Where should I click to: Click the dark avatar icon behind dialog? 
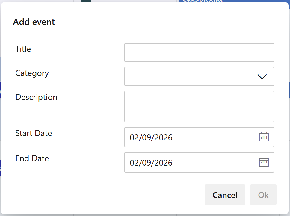86,1
